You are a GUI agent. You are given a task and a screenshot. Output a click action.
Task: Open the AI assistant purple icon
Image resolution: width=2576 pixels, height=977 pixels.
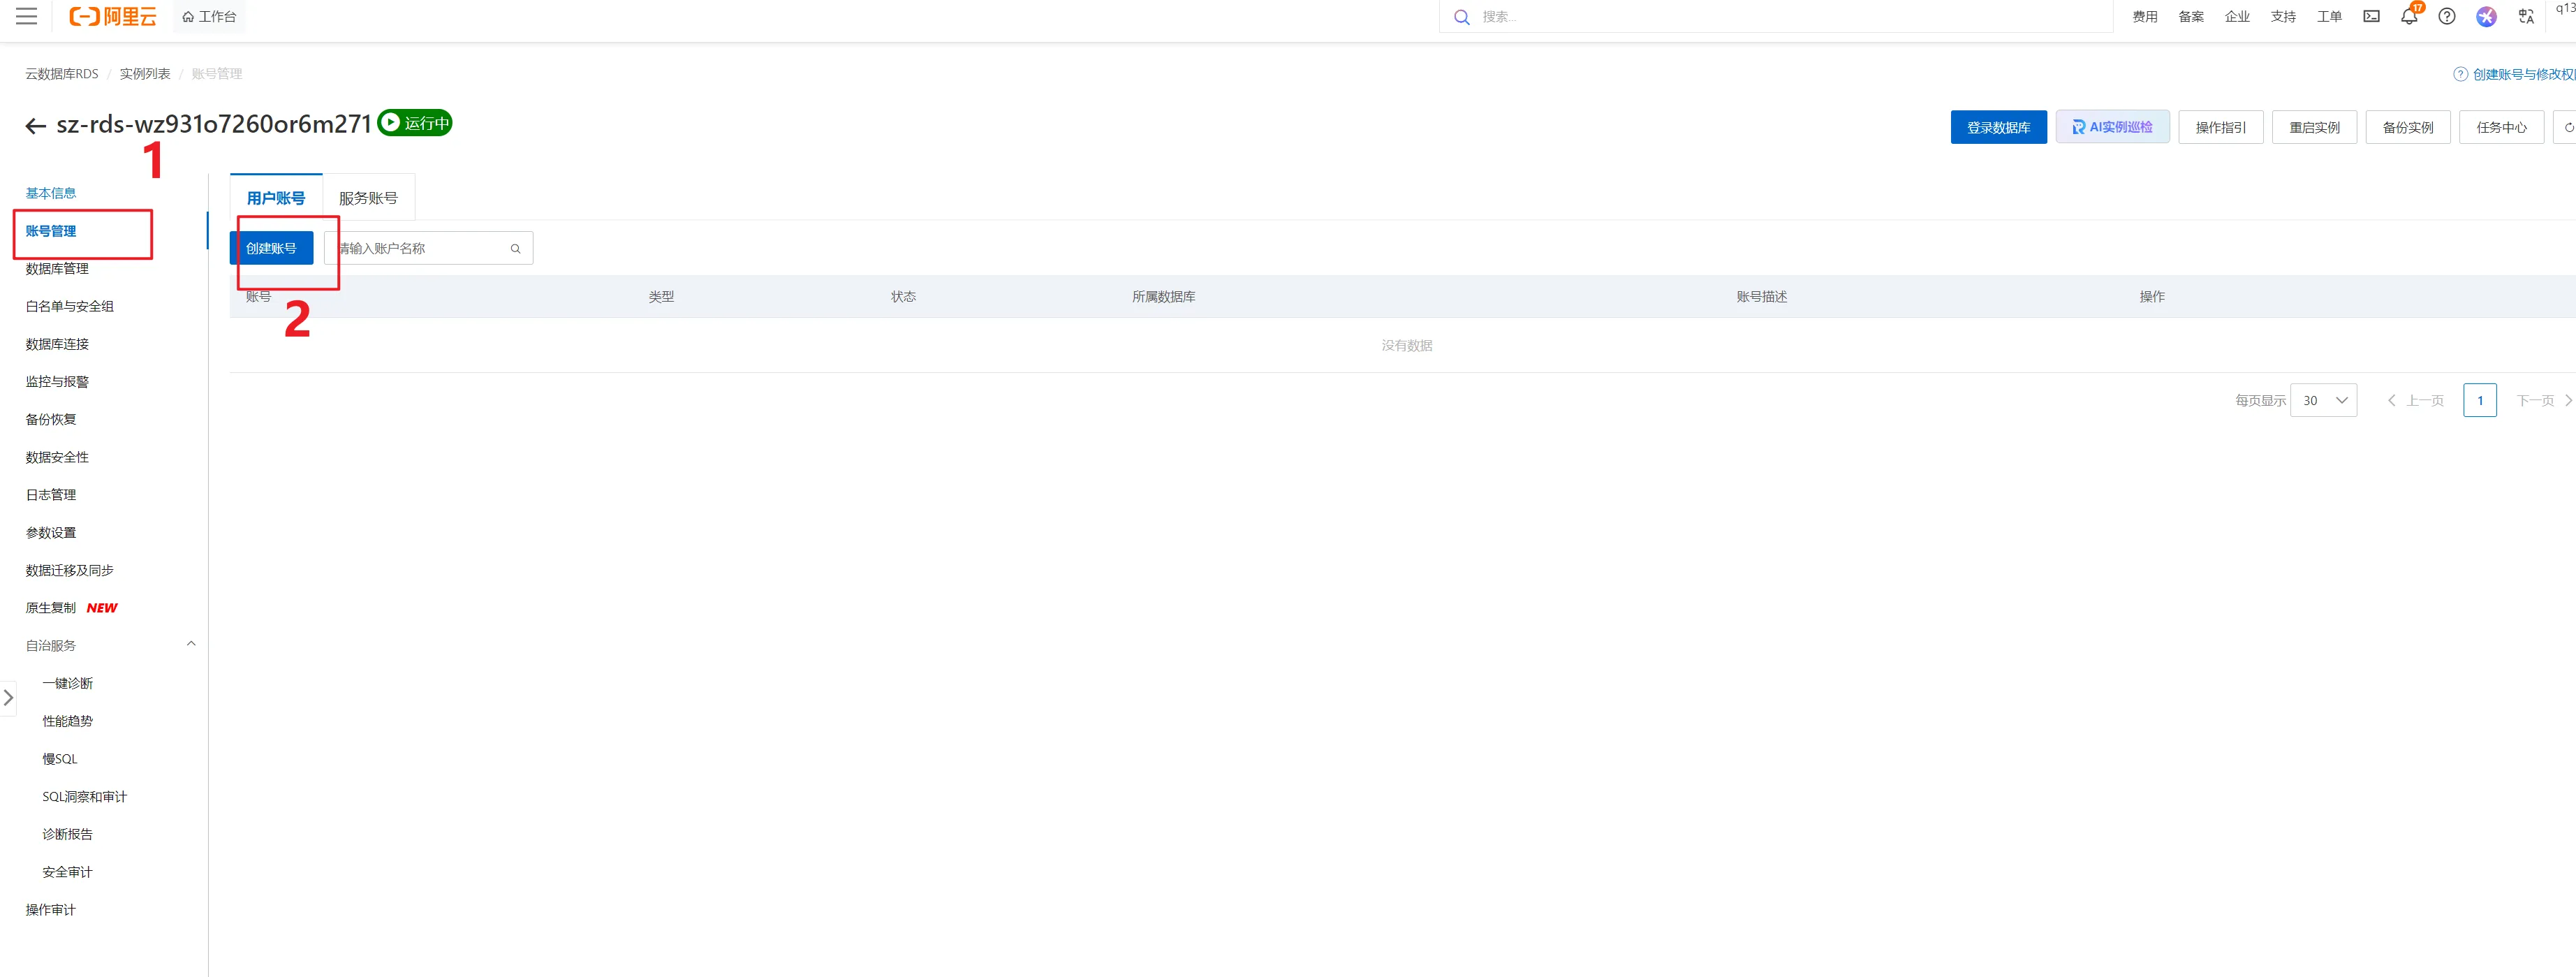click(x=2485, y=16)
